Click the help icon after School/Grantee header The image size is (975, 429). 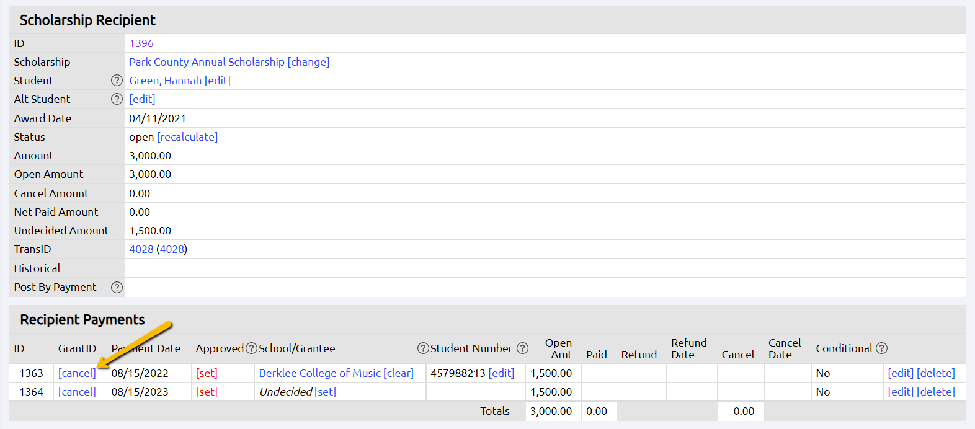tap(423, 348)
